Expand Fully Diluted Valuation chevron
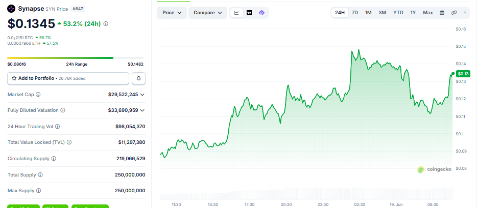This screenshot has height=208, width=477. tap(142, 110)
